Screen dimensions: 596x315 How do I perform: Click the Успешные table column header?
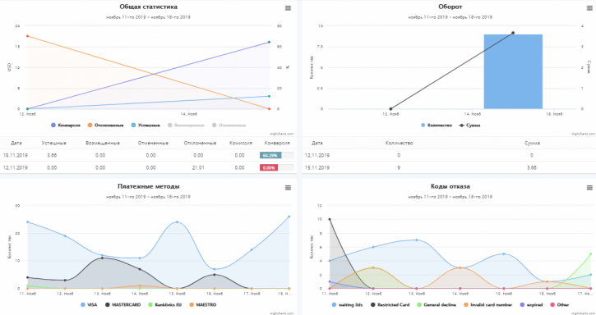[x=53, y=143]
